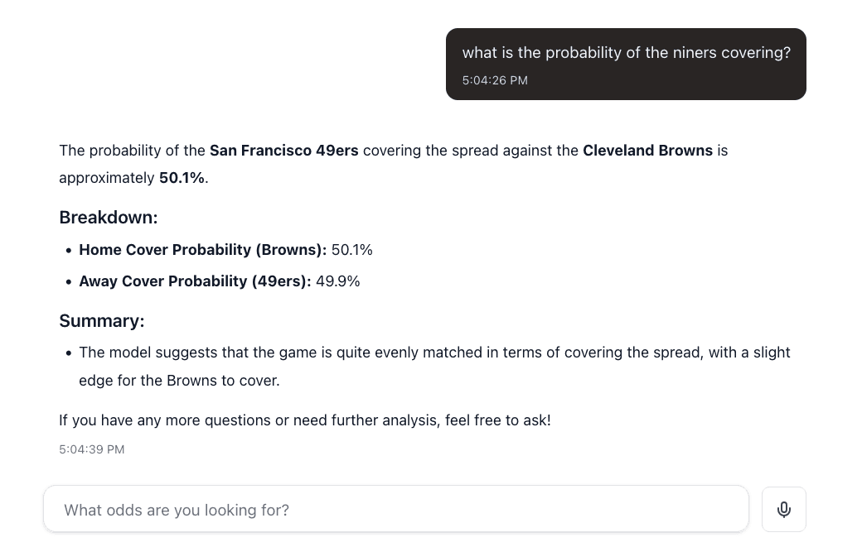
Task: Select the bold 50.1% probability value
Action: [x=181, y=177]
